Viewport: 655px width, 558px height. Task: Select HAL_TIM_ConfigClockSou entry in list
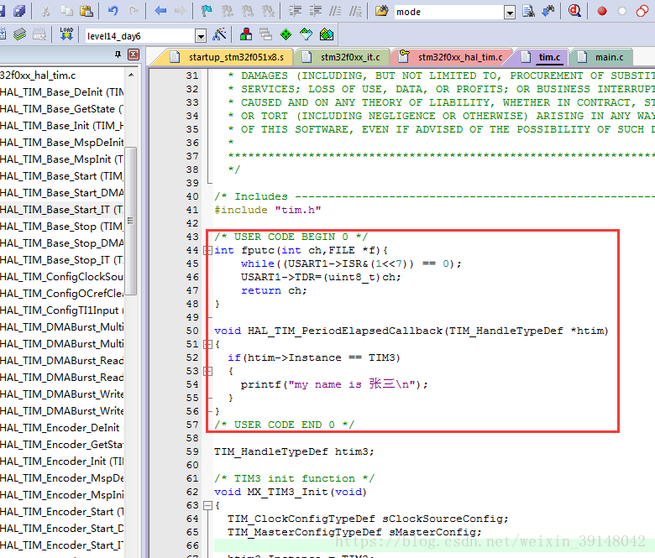click(x=62, y=277)
